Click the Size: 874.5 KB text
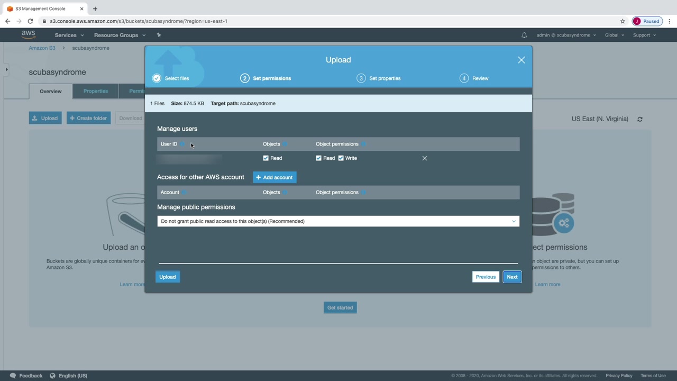The width and height of the screenshot is (677, 381). 187,103
